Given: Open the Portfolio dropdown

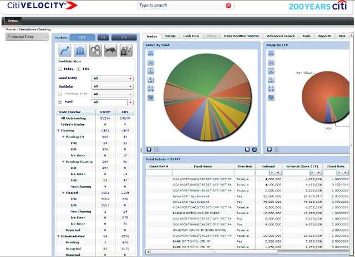Looking at the screenshot, I should (113, 86).
